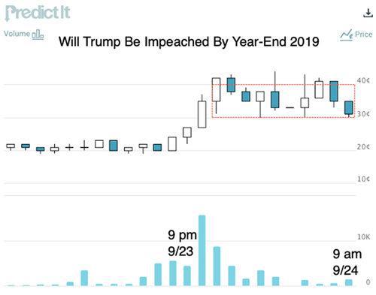The height and width of the screenshot is (295, 376).
Task: Select the tallest volume bar
Action: 202,250
